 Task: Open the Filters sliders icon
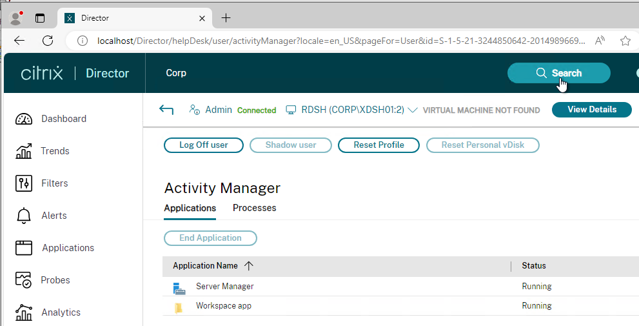[x=24, y=183]
